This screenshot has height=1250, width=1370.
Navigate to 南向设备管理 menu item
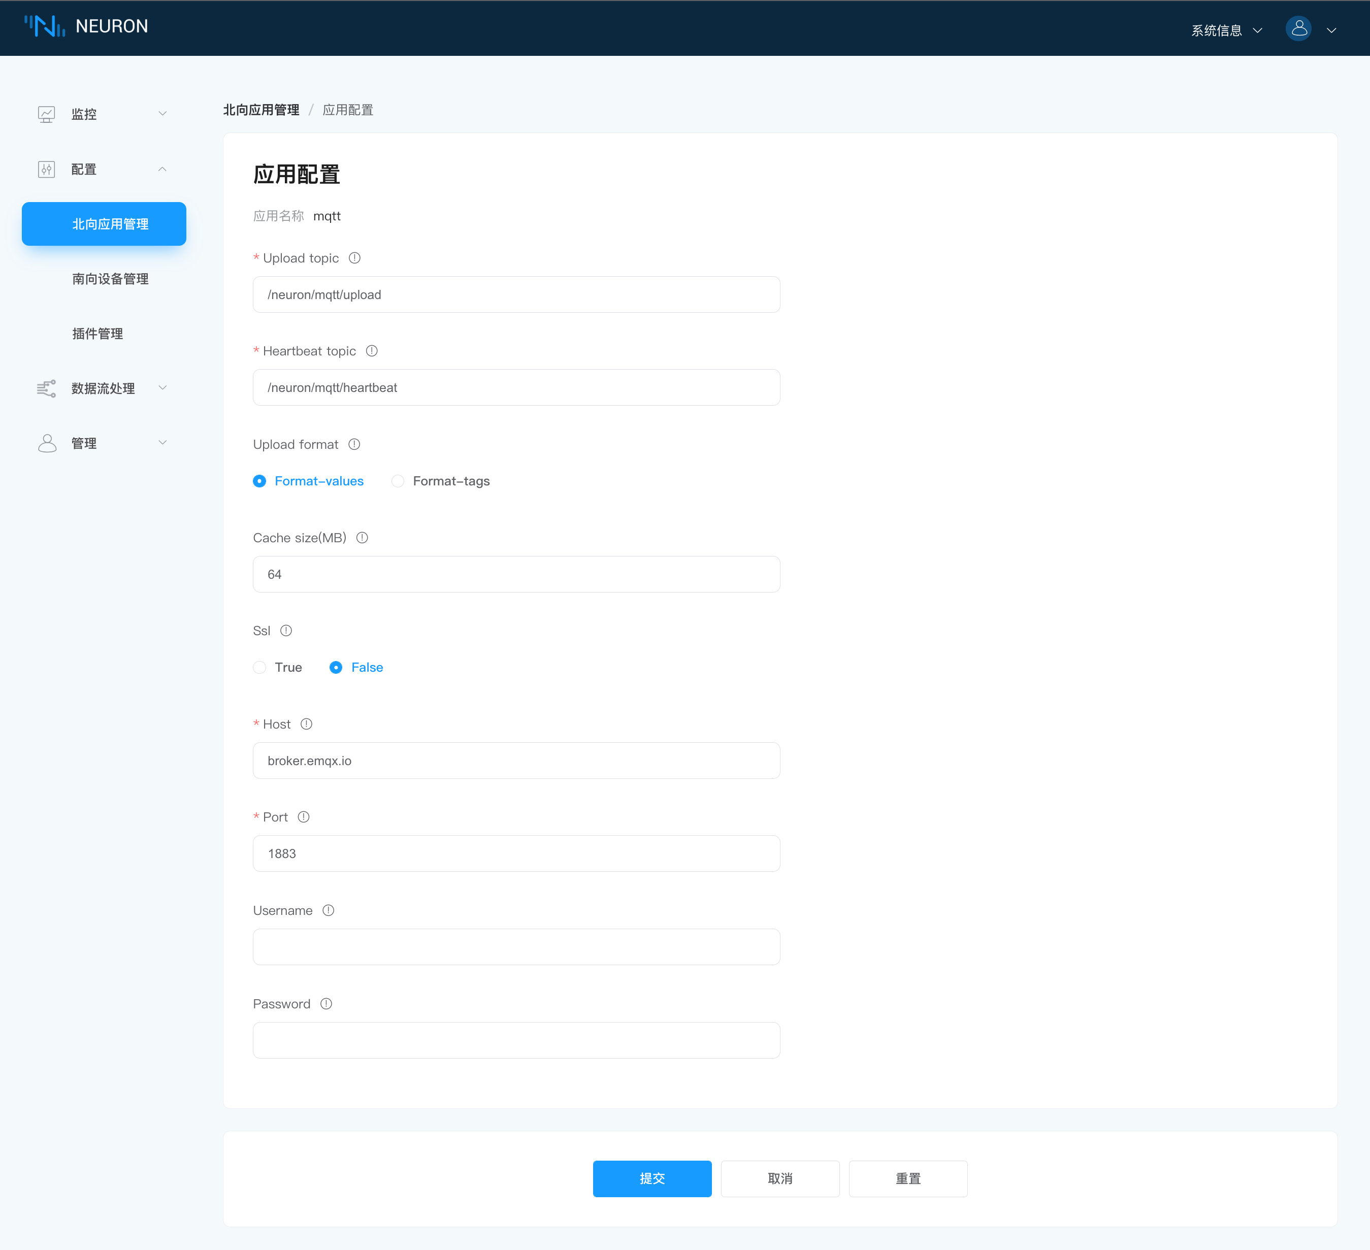(110, 279)
